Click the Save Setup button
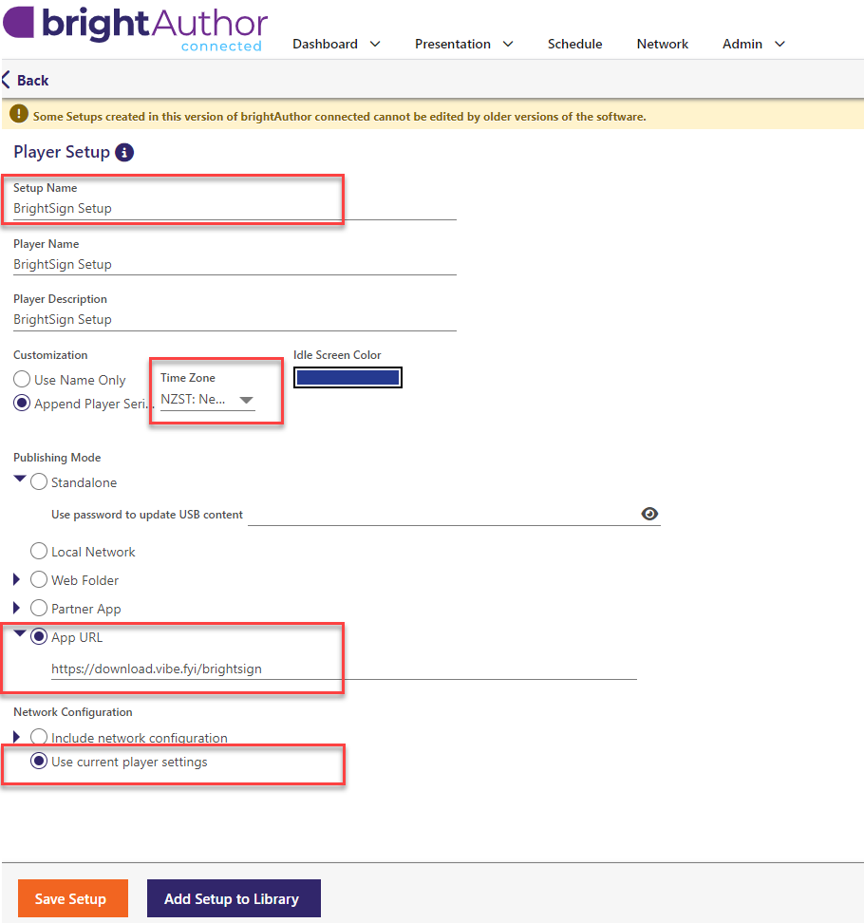 click(72, 898)
